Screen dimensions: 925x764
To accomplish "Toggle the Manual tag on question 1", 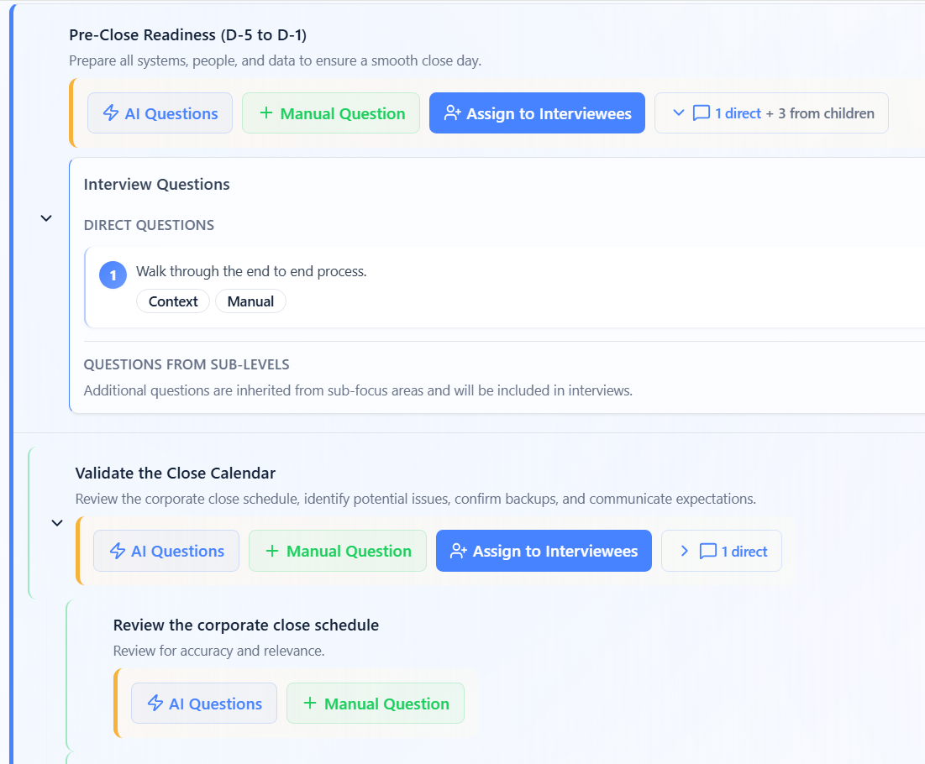I will [250, 301].
